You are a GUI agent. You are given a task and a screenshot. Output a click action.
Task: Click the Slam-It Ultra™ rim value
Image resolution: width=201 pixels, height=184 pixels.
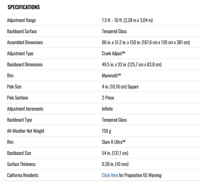point(114,142)
